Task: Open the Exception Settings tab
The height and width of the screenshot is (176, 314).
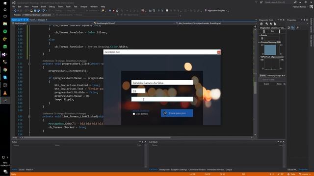Action: pyautogui.click(x=179, y=170)
